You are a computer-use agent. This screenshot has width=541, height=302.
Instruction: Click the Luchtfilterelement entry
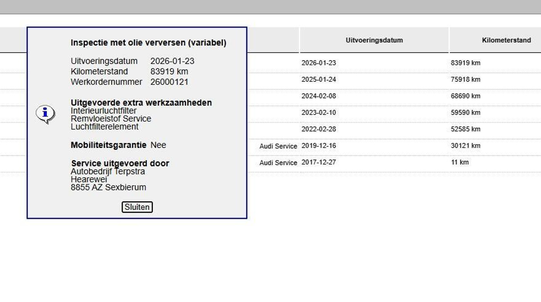(x=105, y=127)
